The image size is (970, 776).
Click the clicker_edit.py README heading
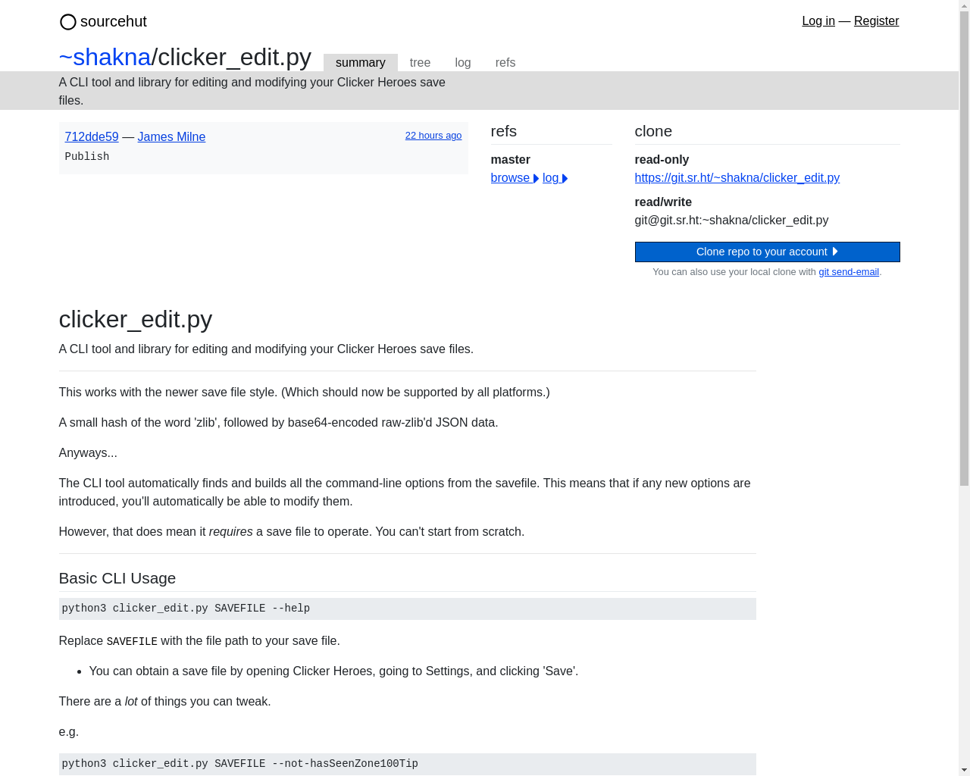(136, 320)
